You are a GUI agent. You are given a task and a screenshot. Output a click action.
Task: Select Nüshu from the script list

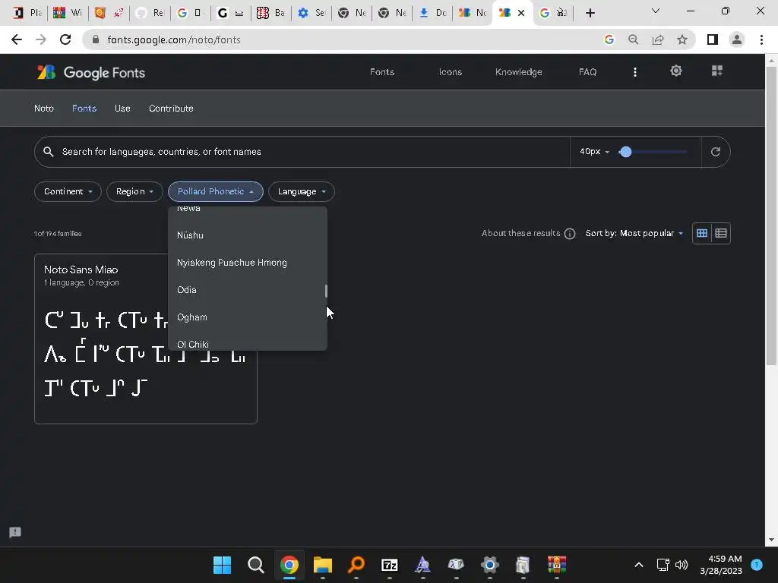pos(247,235)
